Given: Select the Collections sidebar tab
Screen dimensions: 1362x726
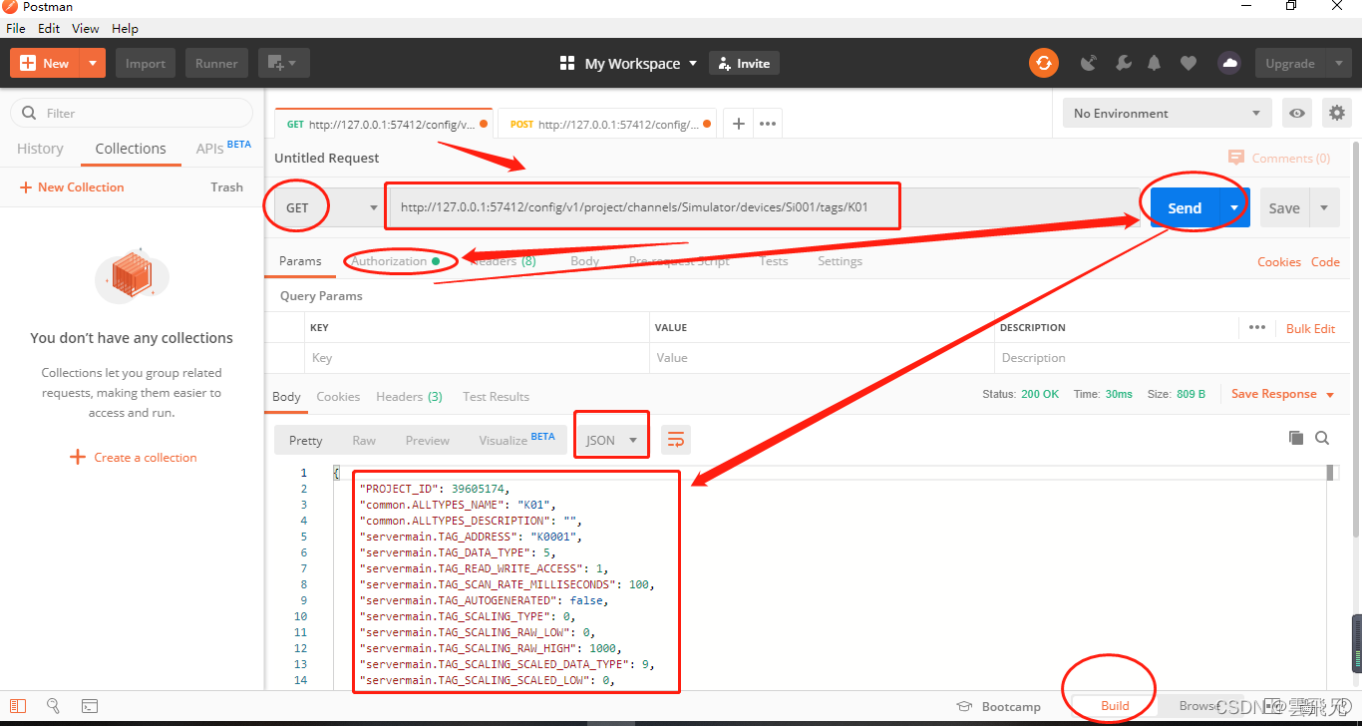Looking at the screenshot, I should click(x=131, y=148).
